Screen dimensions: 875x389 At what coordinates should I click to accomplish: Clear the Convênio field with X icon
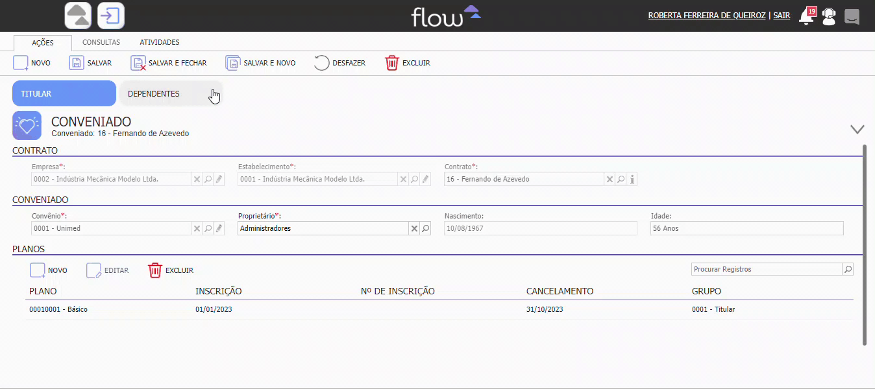tap(197, 228)
